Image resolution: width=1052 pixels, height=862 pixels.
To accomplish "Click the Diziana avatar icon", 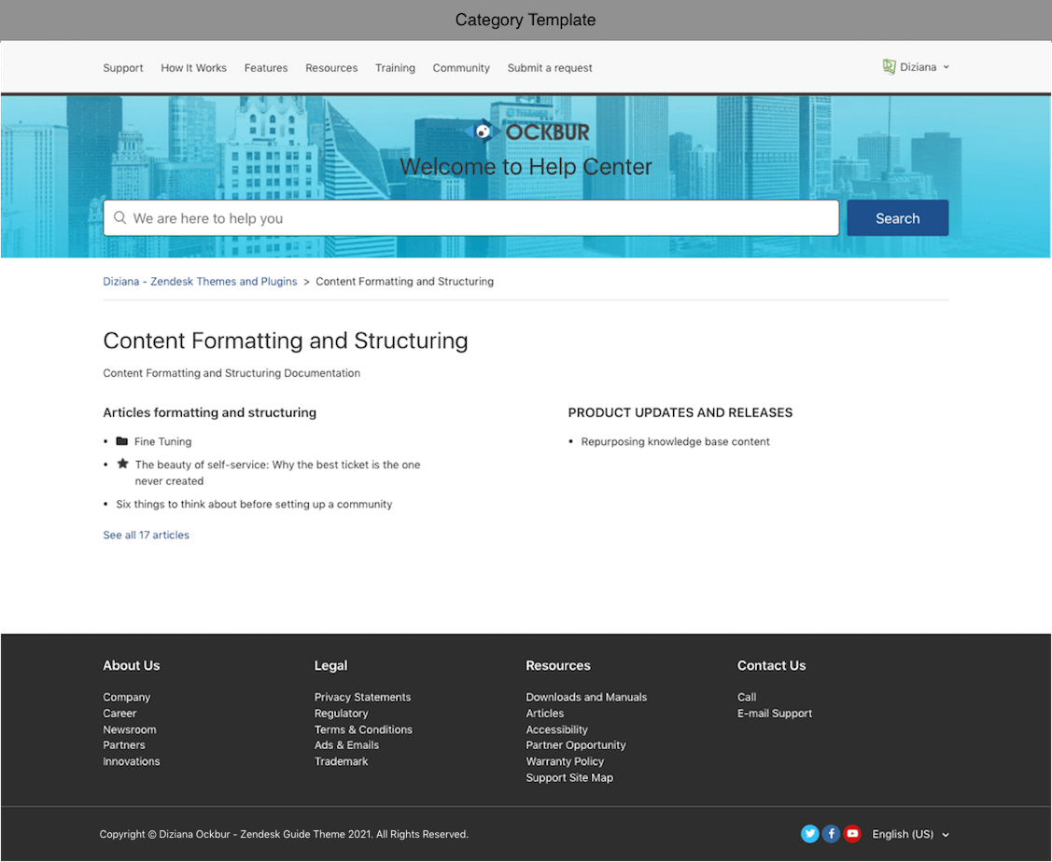I will click(889, 67).
